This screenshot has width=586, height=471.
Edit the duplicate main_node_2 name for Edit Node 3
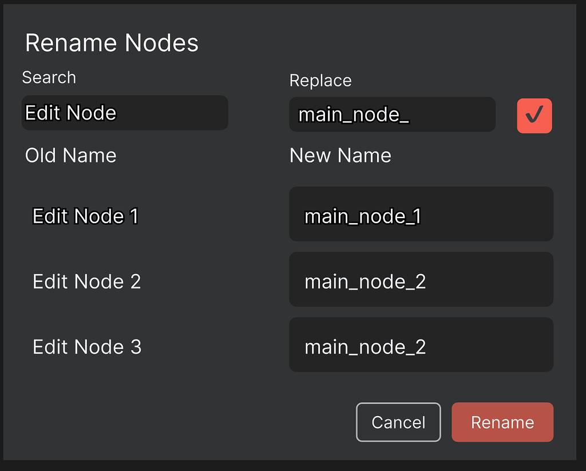pos(421,345)
